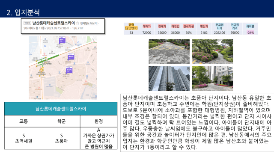Click the middle purple price marker on the map
Screen dimensions: 274x154
[71, 57]
